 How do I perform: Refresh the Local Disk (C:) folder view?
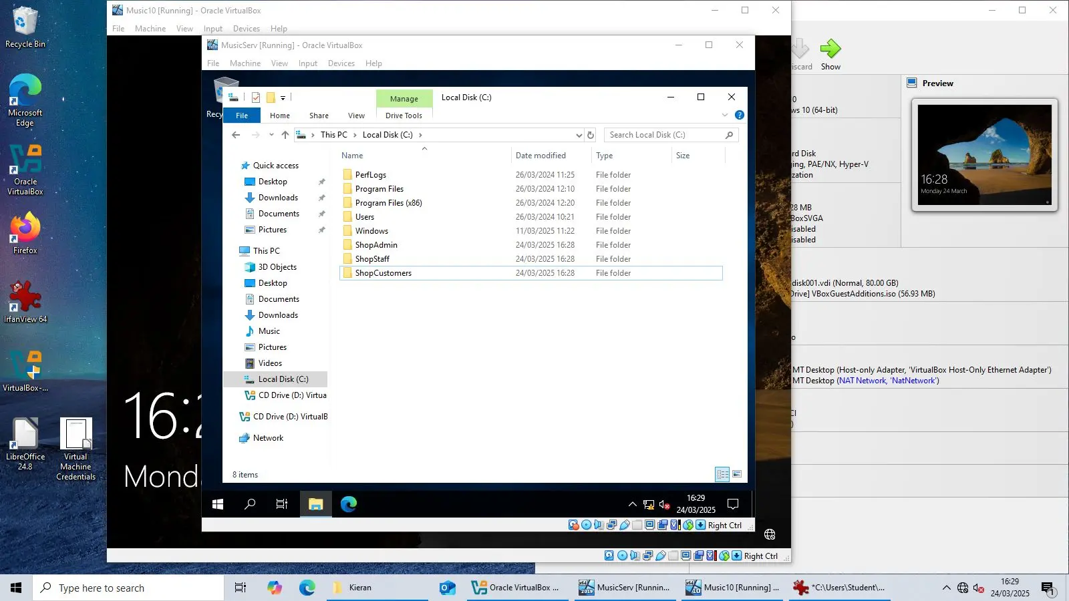(x=591, y=135)
